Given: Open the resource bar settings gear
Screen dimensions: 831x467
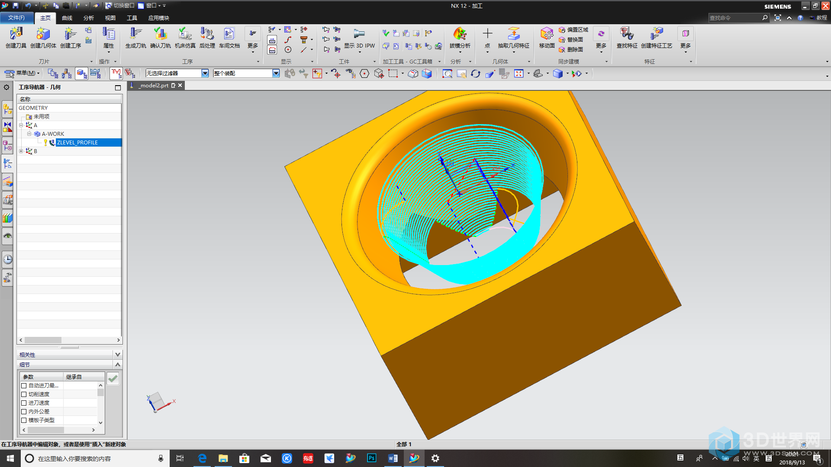Looking at the screenshot, I should click(6, 87).
